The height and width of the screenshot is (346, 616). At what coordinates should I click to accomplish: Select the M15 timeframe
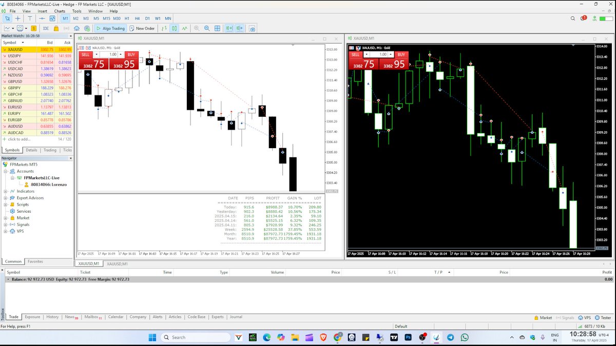pos(106,18)
